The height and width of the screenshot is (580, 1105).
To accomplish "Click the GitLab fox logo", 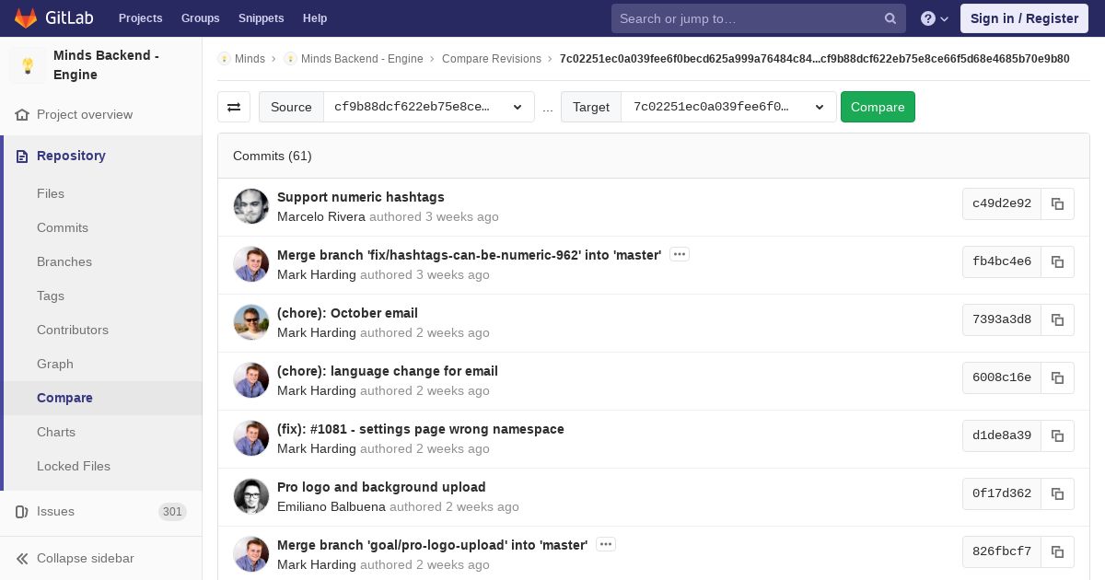I will pyautogui.click(x=26, y=18).
